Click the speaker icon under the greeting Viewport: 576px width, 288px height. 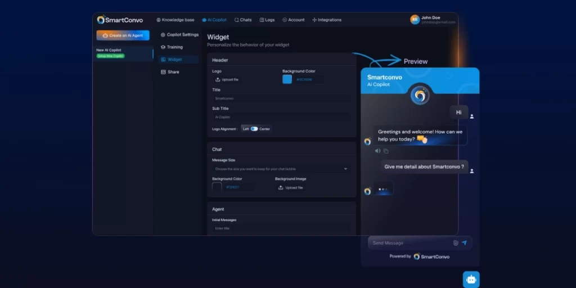tap(377, 151)
